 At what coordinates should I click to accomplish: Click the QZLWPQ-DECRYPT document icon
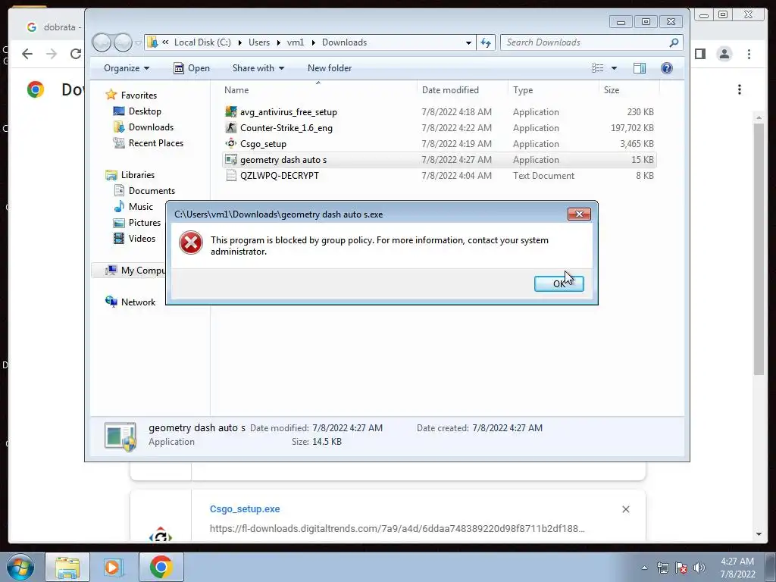tap(230, 175)
